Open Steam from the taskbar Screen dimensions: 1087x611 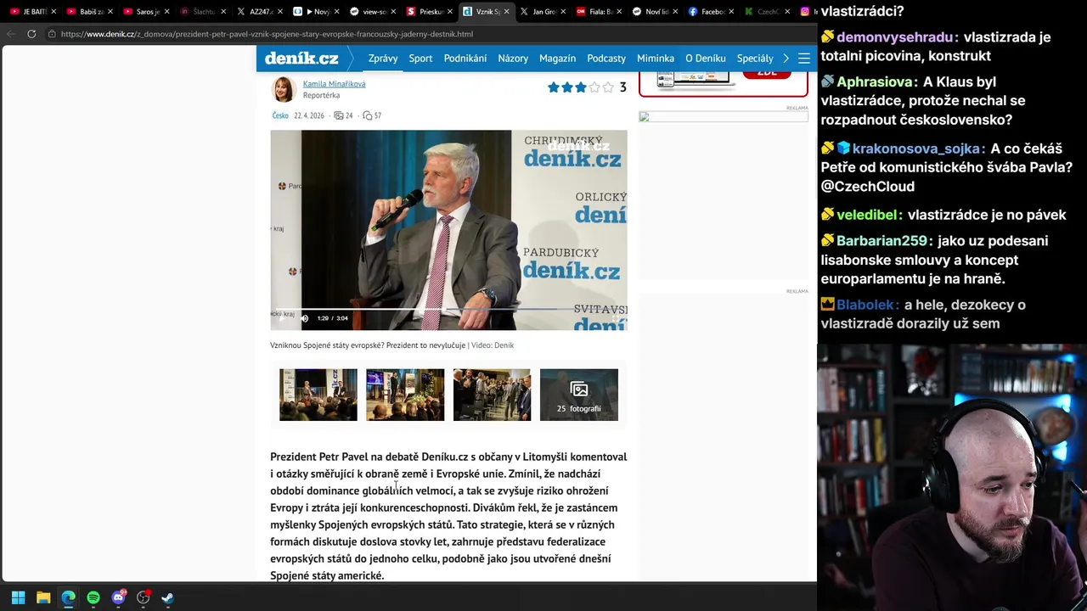pos(168,597)
